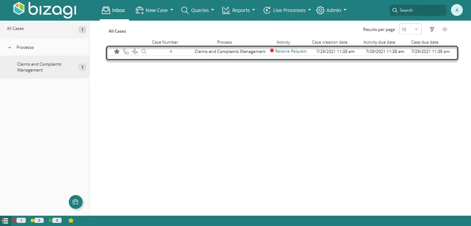Select All Cases in the left sidebar

pyautogui.click(x=44, y=30)
